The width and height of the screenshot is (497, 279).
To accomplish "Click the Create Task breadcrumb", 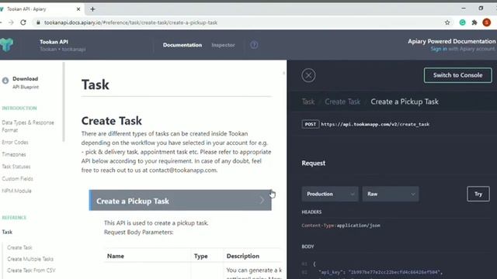I will 342,102.
